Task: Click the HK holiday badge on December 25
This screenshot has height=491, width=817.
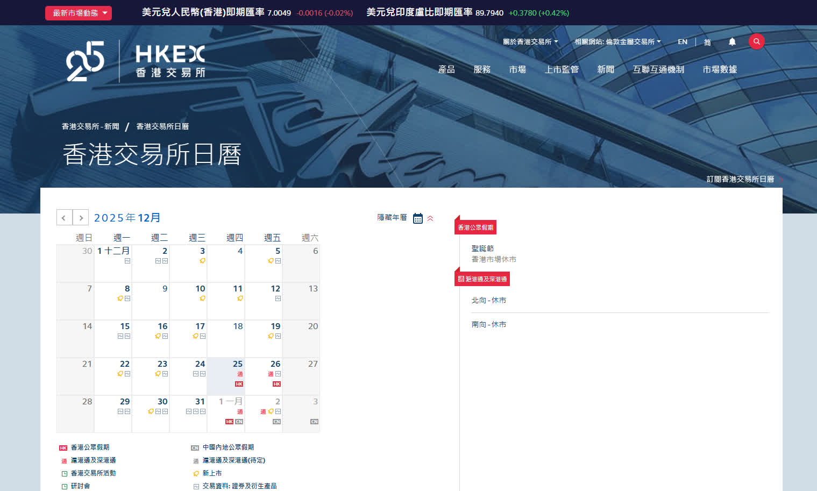Action: [239, 384]
